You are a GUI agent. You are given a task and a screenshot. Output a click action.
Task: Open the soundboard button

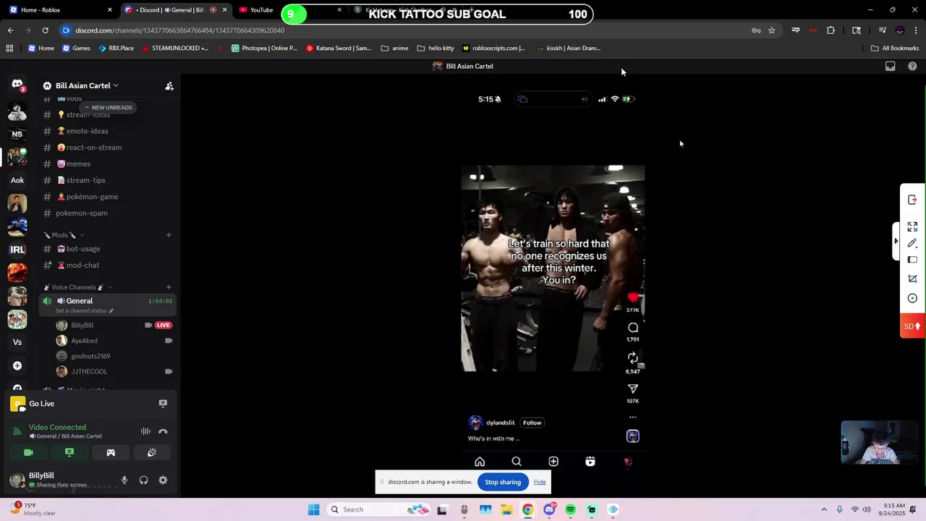(152, 452)
